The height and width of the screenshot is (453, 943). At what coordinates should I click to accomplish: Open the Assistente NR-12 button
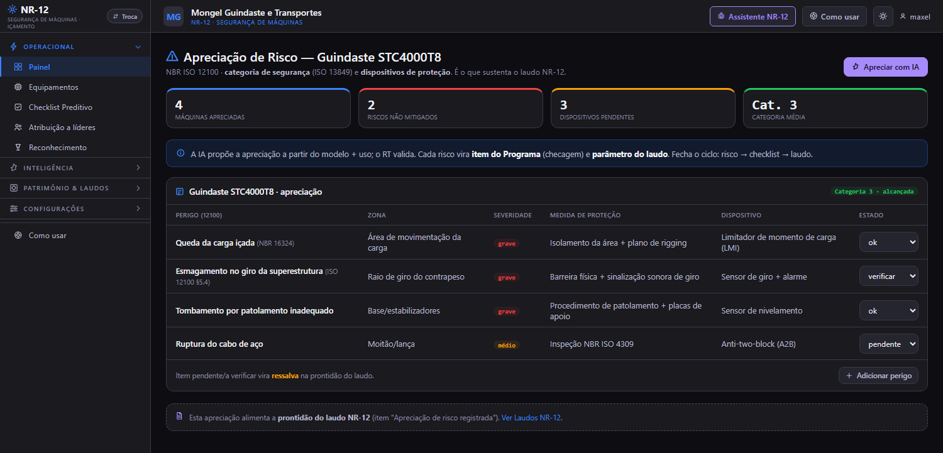(x=753, y=16)
